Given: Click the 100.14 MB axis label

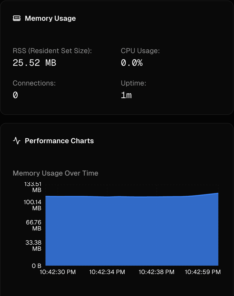Looking at the screenshot, I should pos(34,205).
